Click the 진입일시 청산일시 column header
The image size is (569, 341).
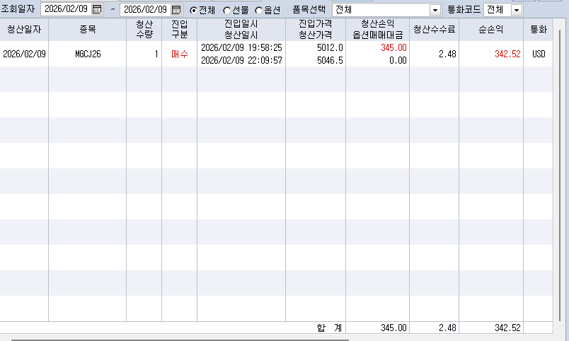[241, 30]
